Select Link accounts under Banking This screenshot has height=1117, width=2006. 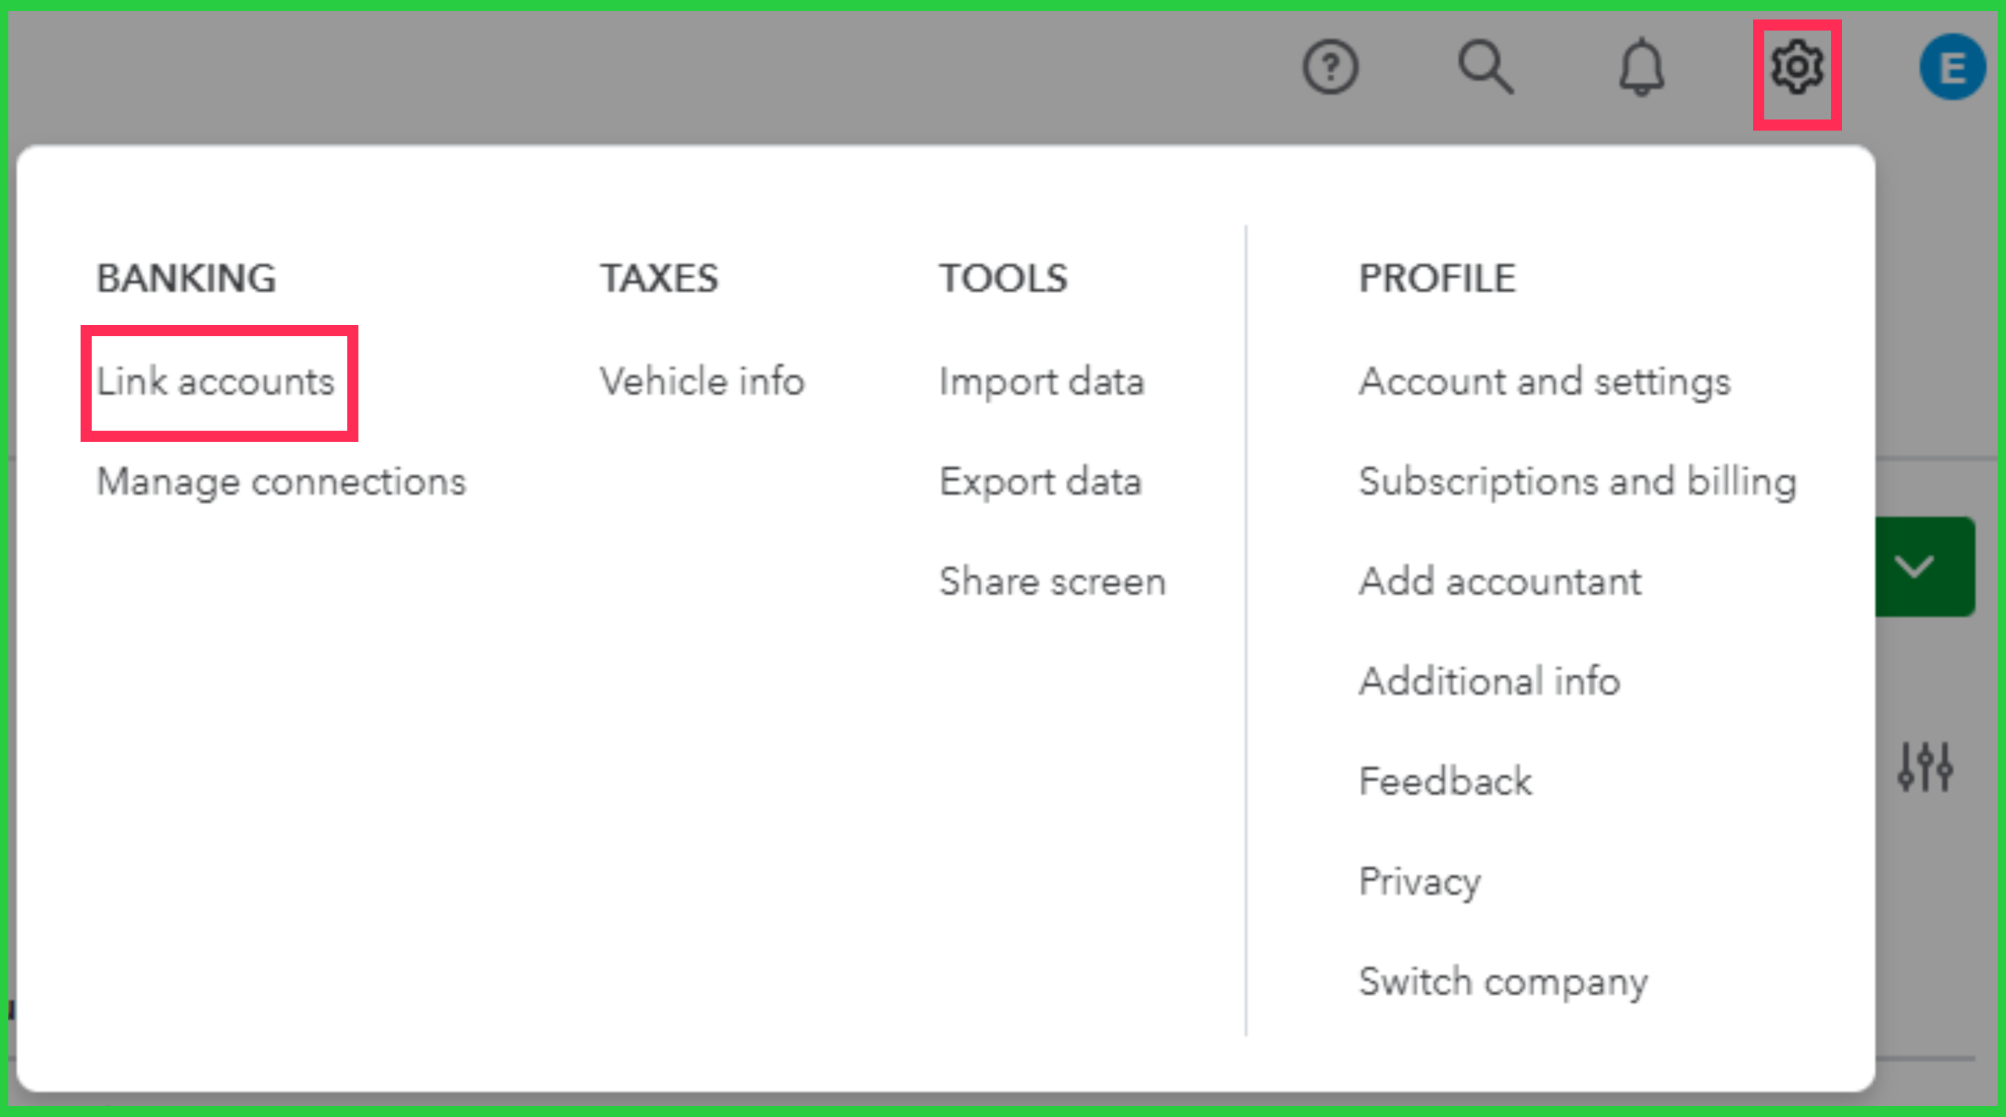point(215,381)
